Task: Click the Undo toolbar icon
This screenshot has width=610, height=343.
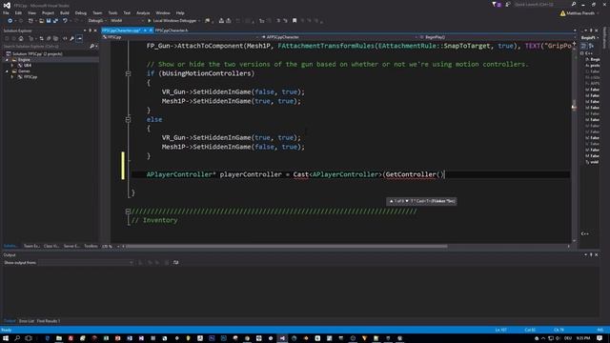Action: point(65,21)
